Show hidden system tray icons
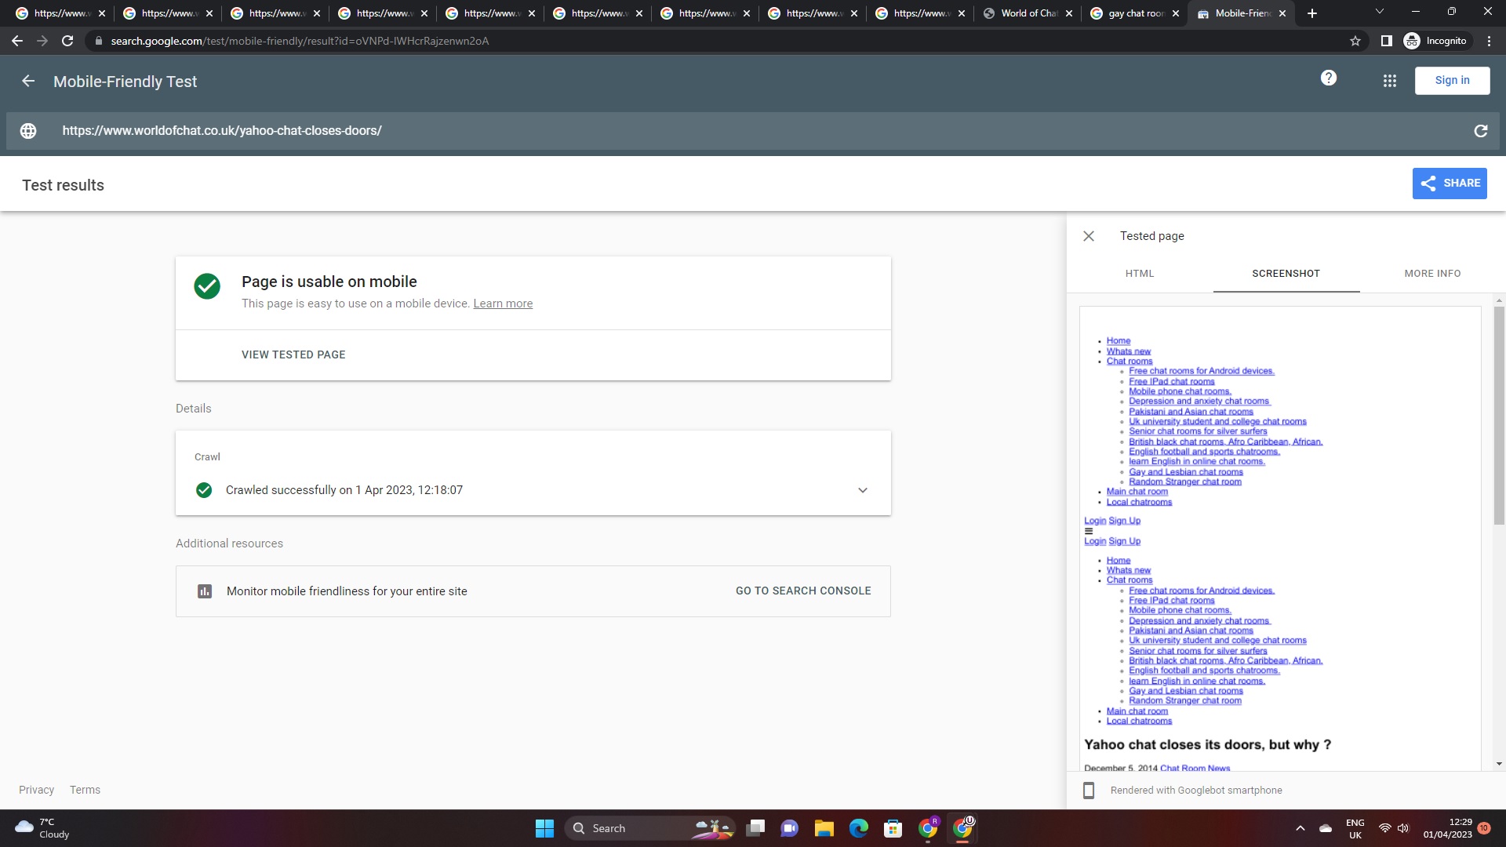Screen dimensions: 1506x847 point(1300,828)
